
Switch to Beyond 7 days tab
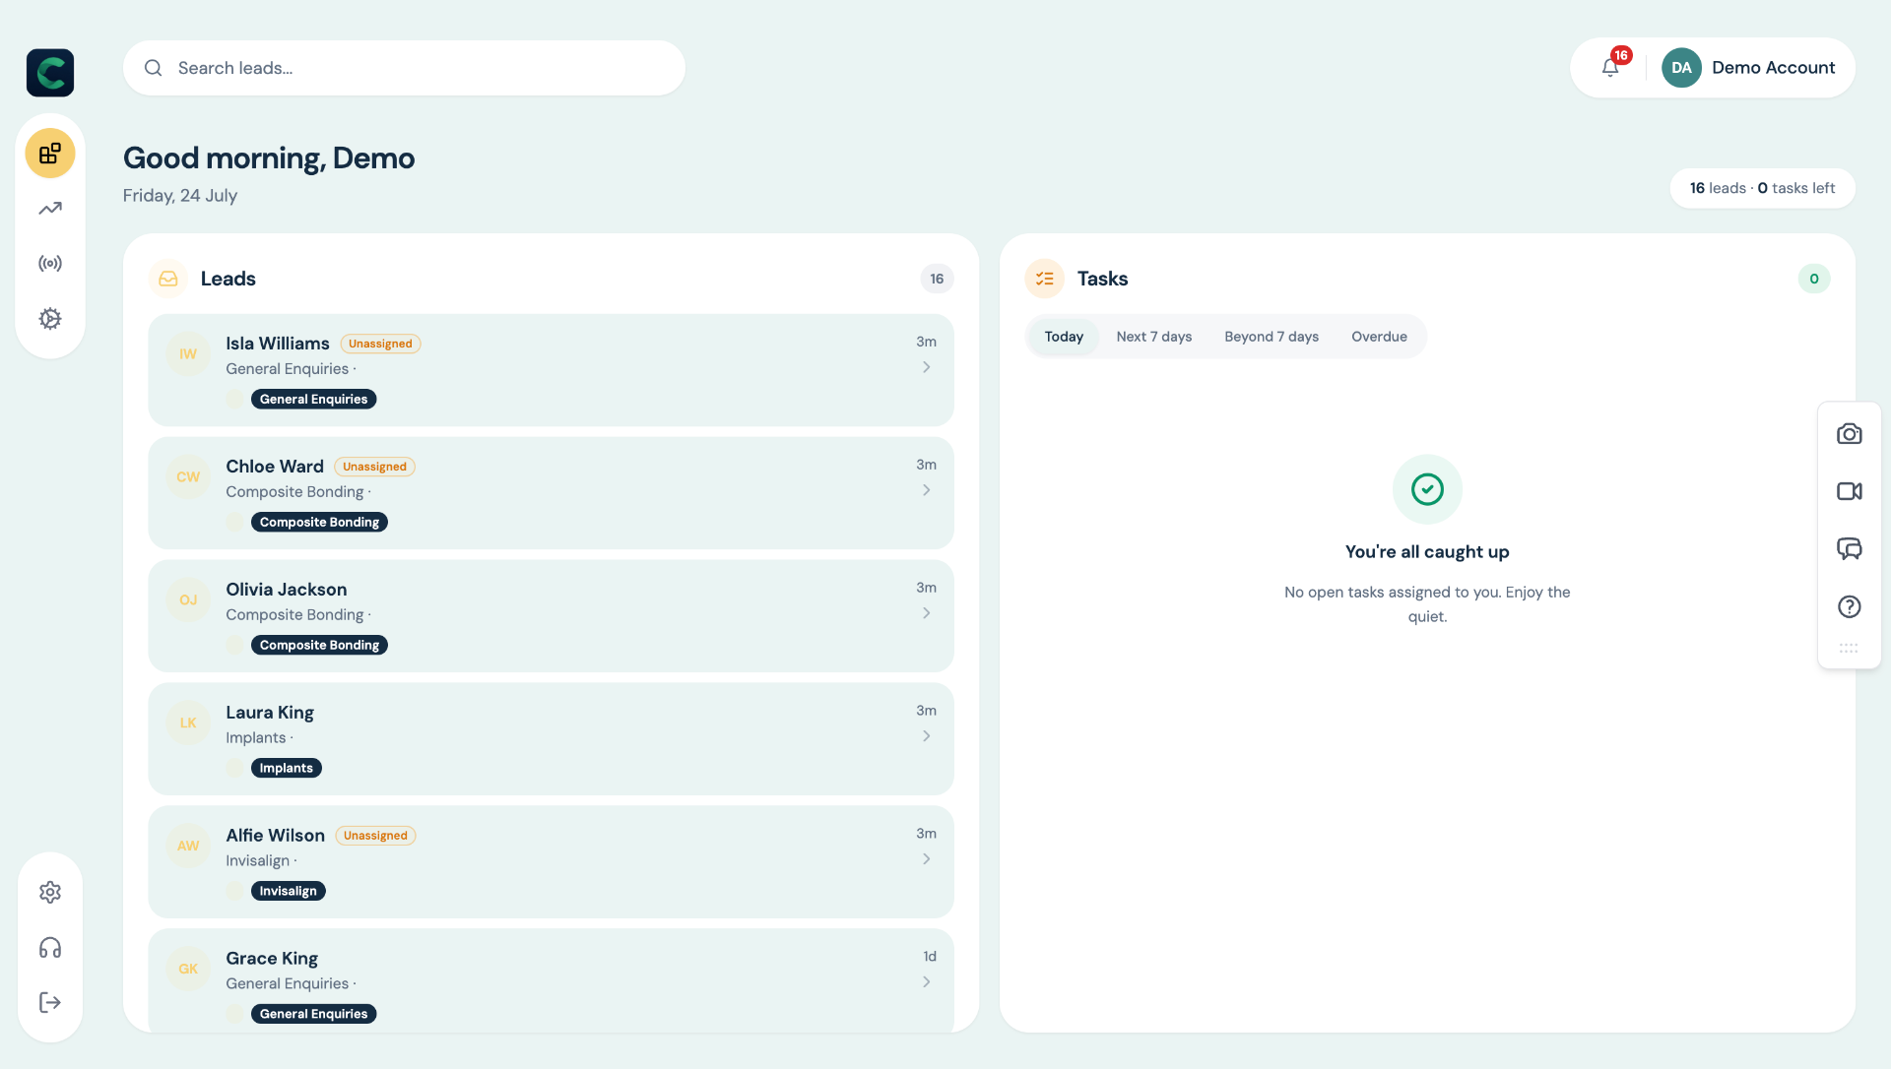pyautogui.click(x=1272, y=337)
